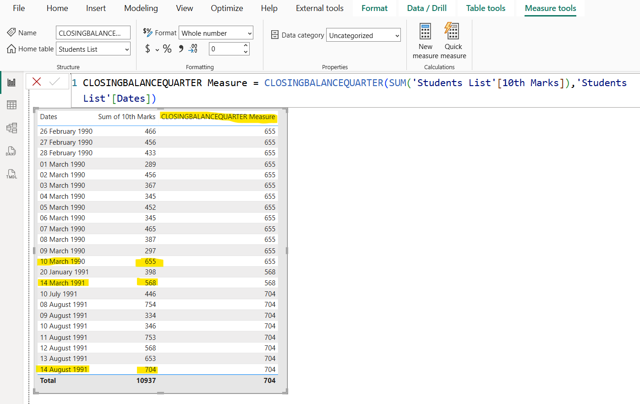The width and height of the screenshot is (640, 404).
Task: Click the measure Name input field
Action: pyautogui.click(x=93, y=33)
